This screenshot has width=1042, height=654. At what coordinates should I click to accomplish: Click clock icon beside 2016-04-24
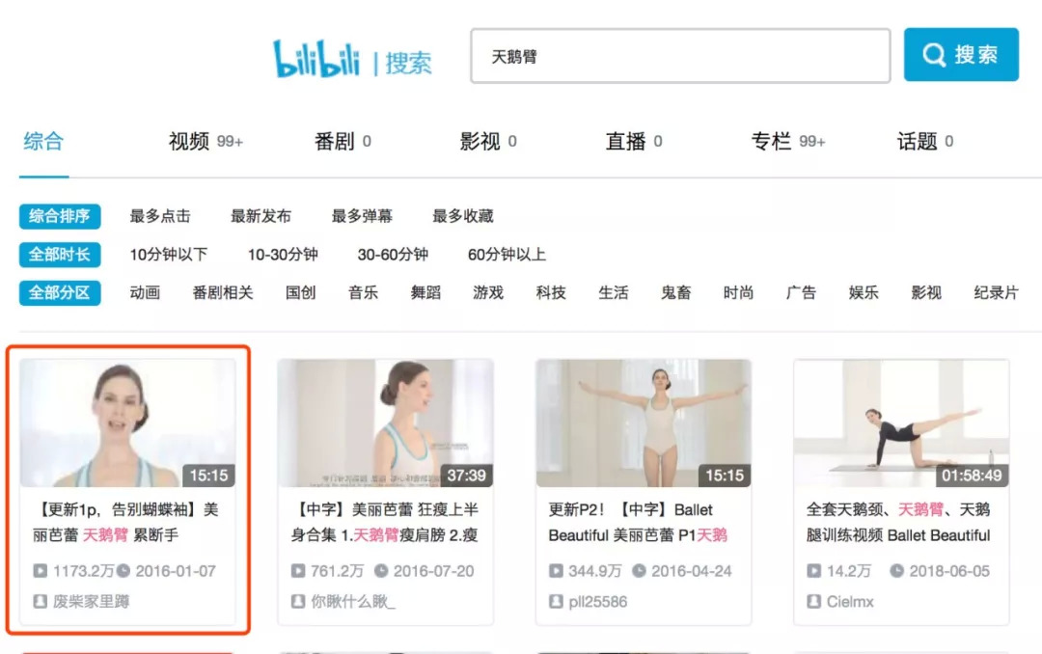639,571
